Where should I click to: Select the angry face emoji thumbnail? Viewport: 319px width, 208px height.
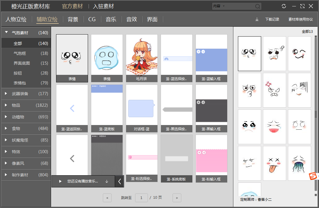point(275,90)
